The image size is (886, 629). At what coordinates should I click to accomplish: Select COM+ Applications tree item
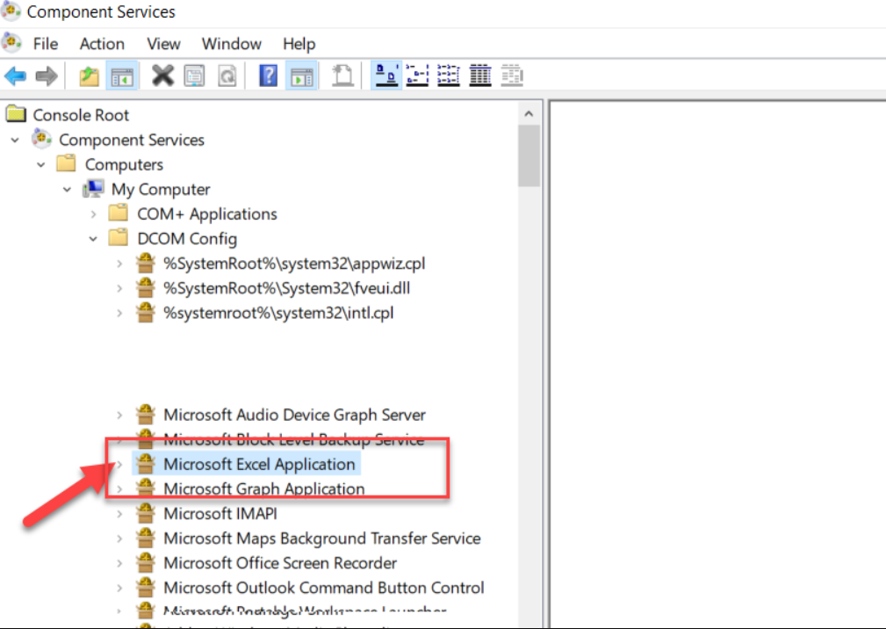click(207, 213)
